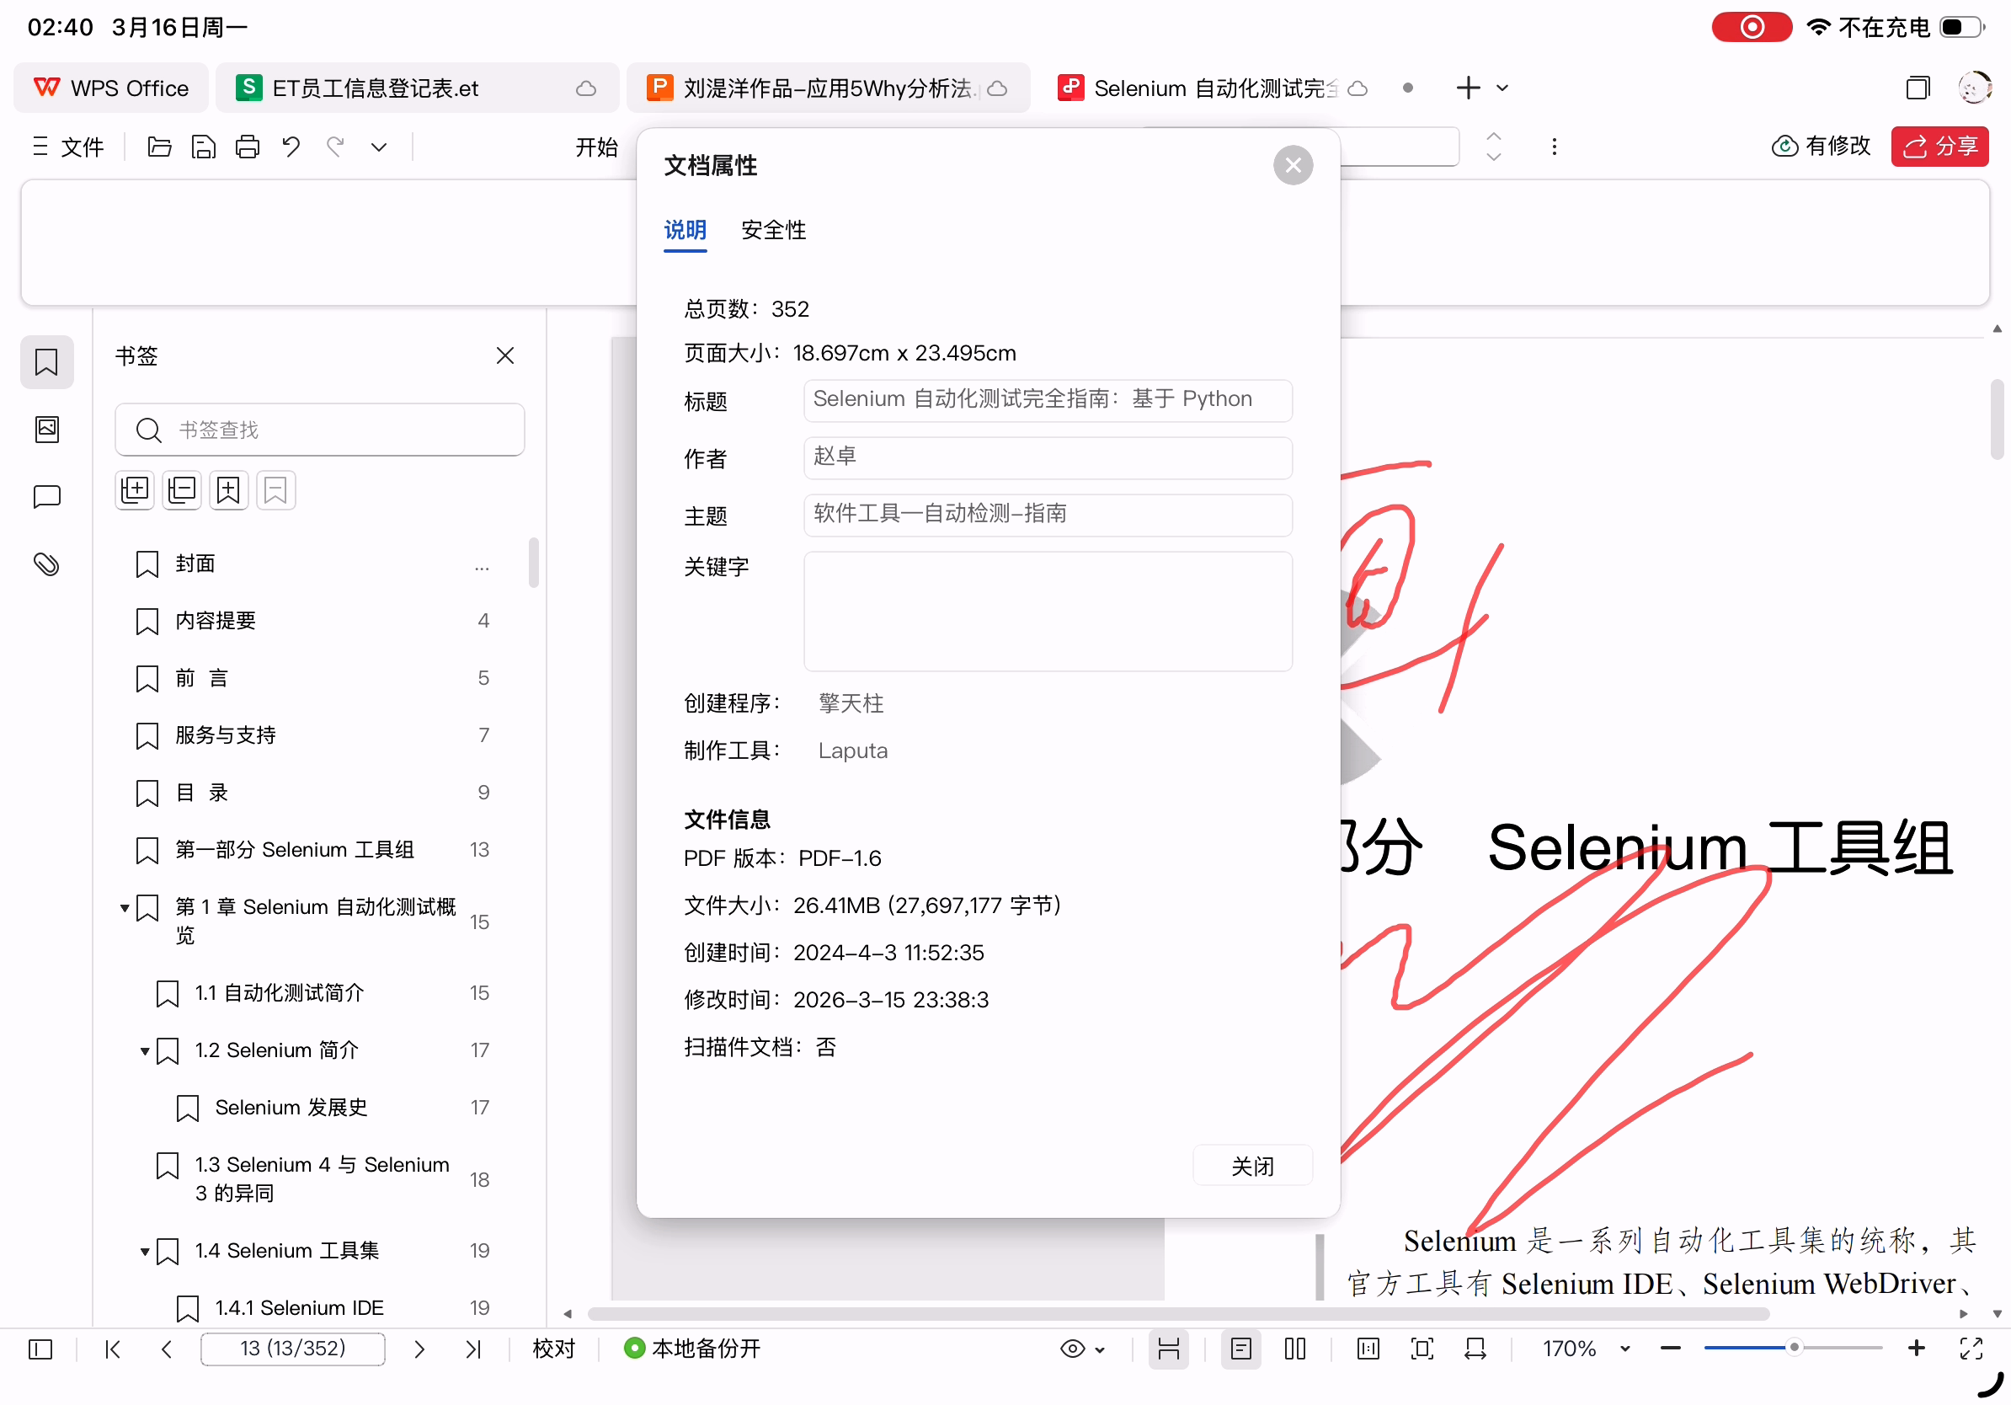
Task: Open the 文件 menu
Action: coord(68,147)
